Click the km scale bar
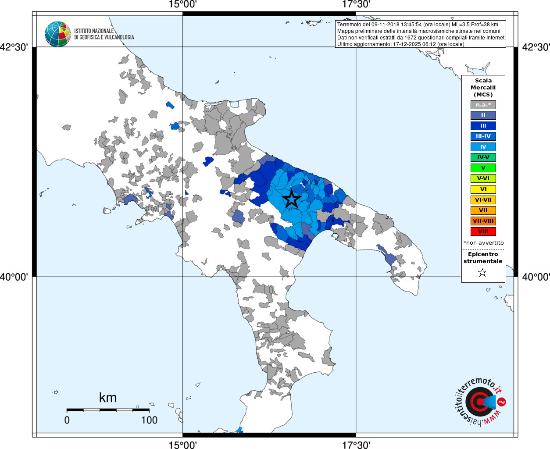This screenshot has width=550, height=449. [108, 410]
